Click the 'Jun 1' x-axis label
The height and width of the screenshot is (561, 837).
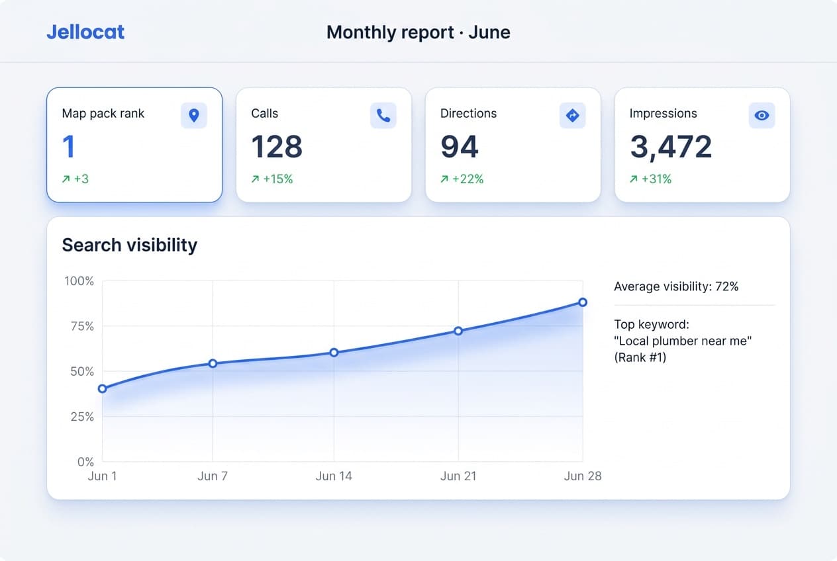102,476
